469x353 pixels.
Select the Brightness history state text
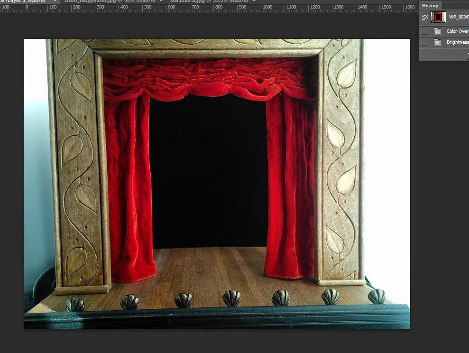coord(457,42)
